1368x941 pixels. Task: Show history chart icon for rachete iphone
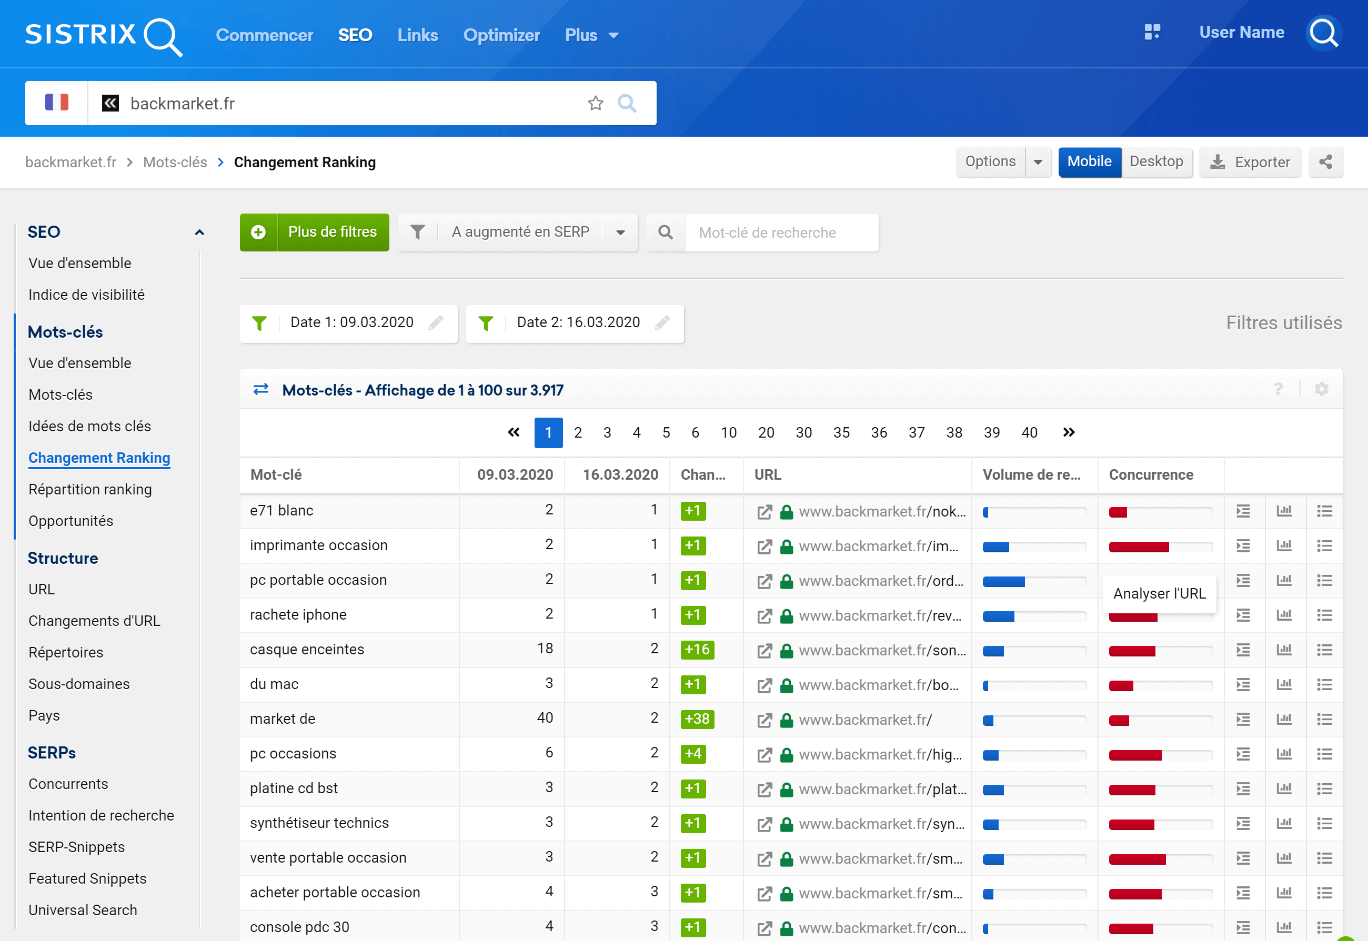[1284, 615]
